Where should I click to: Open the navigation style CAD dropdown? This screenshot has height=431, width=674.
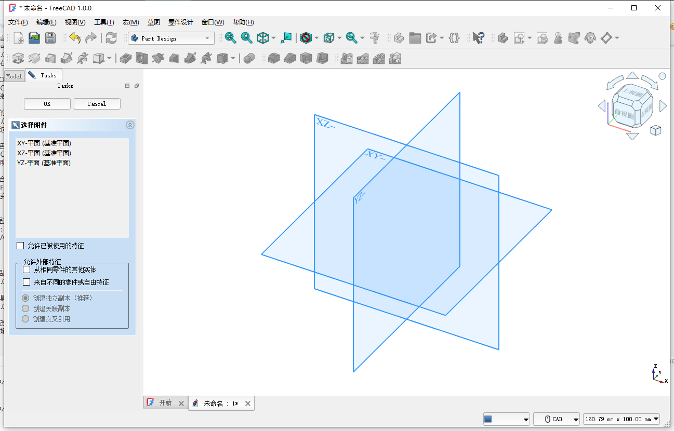[556, 419]
